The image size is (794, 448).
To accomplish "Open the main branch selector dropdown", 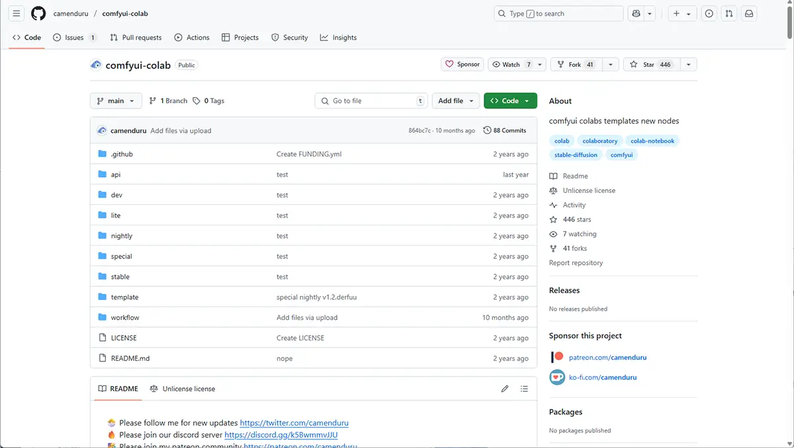I will point(116,101).
